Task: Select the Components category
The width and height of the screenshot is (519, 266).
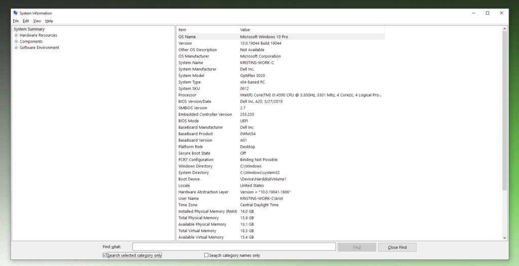Action: (x=31, y=41)
